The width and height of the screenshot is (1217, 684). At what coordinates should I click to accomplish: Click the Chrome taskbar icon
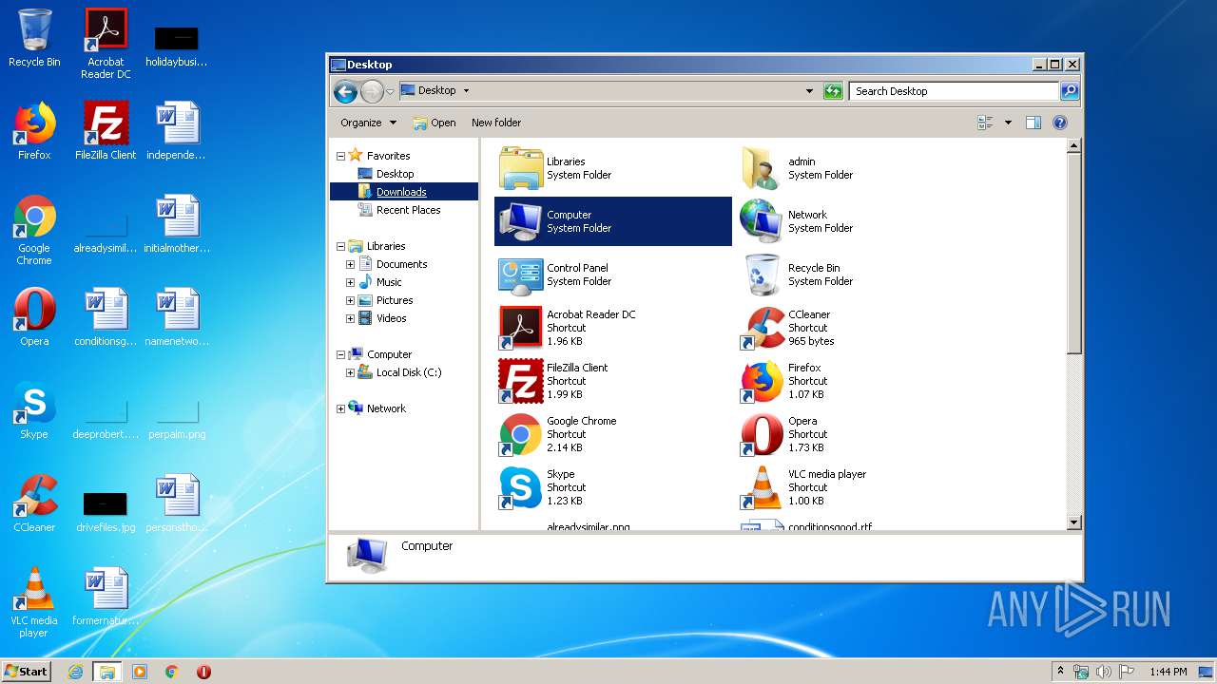click(172, 672)
